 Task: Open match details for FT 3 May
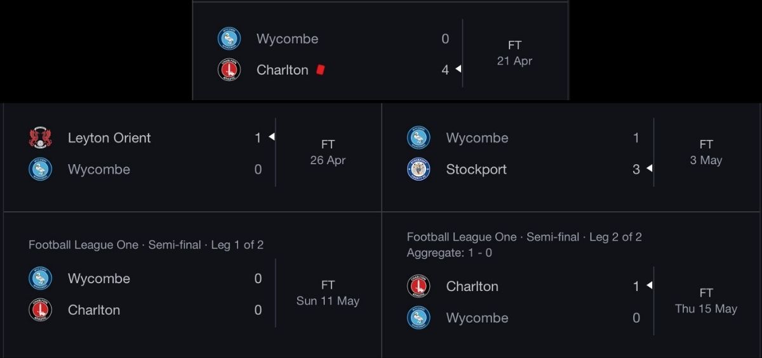[706, 152]
